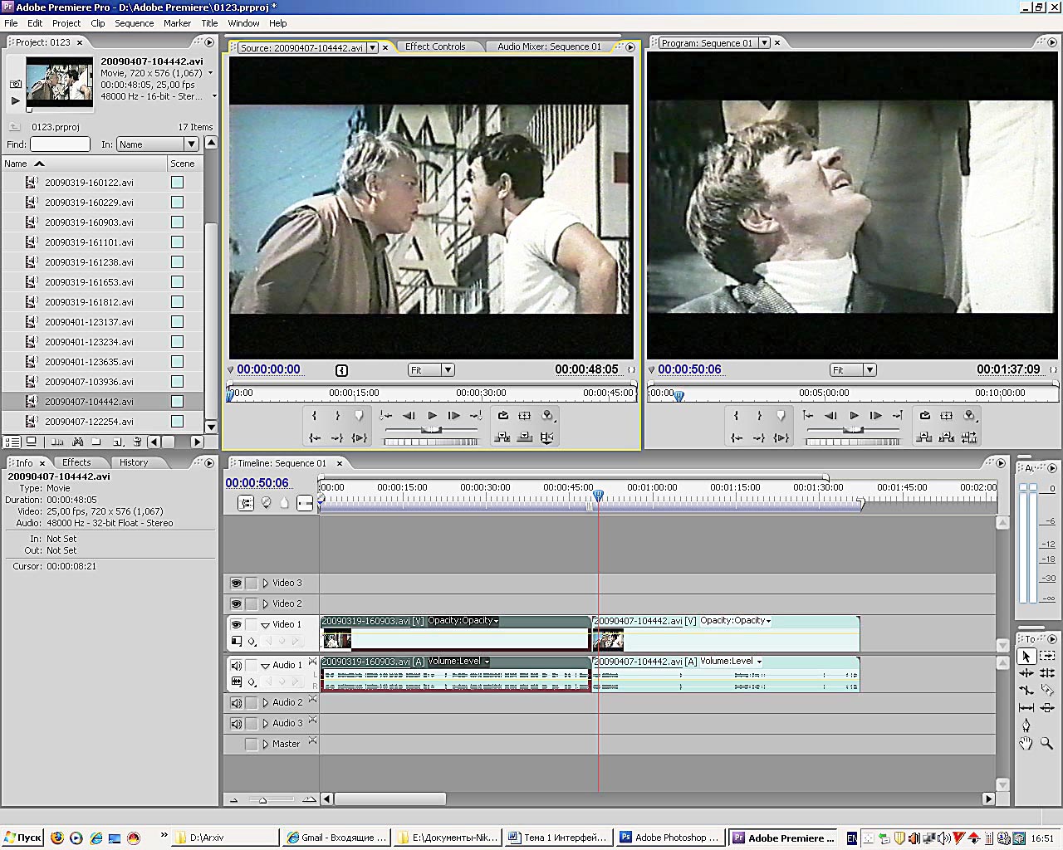The width and height of the screenshot is (1063, 850).
Task: Expand the Video 2 track
Action: point(266,604)
